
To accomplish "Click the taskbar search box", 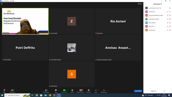I will pyautogui.click(x=17, y=95).
